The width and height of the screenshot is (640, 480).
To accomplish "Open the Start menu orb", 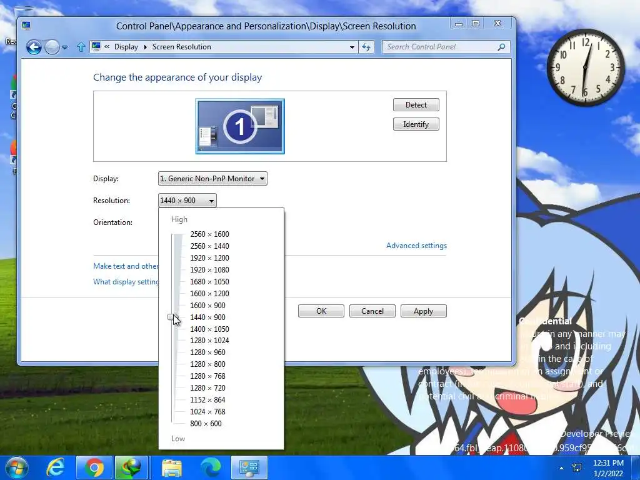I will coord(16,467).
